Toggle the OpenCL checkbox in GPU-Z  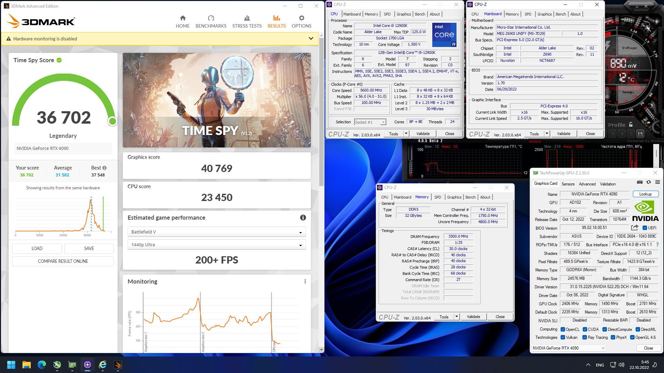(563, 329)
